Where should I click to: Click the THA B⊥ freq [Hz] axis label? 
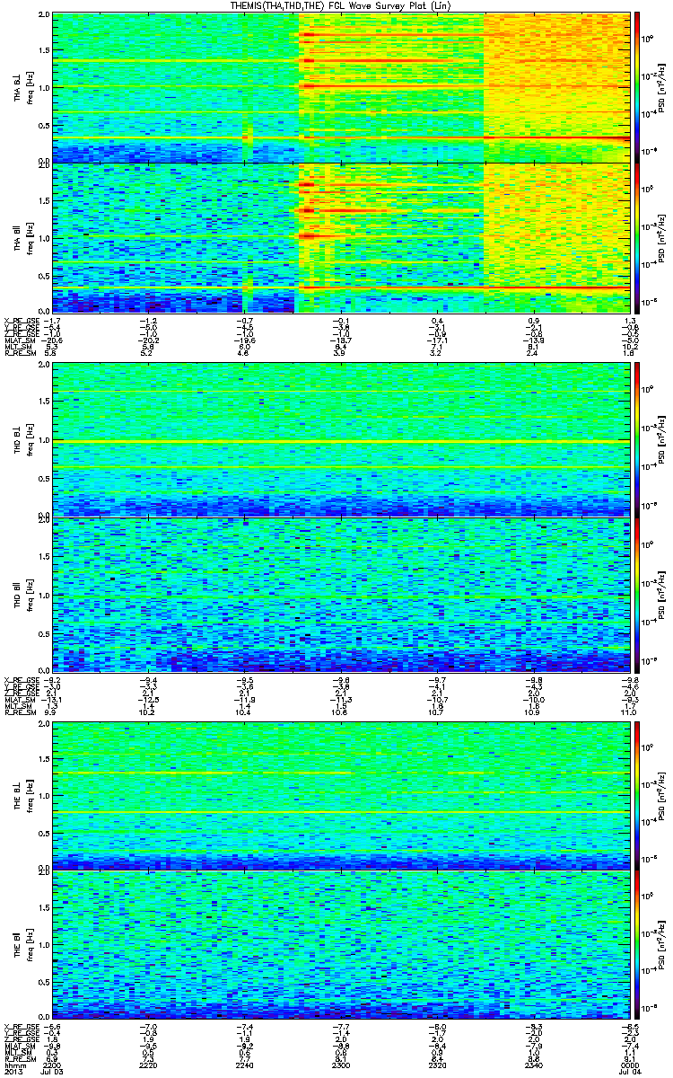pyautogui.click(x=22, y=87)
